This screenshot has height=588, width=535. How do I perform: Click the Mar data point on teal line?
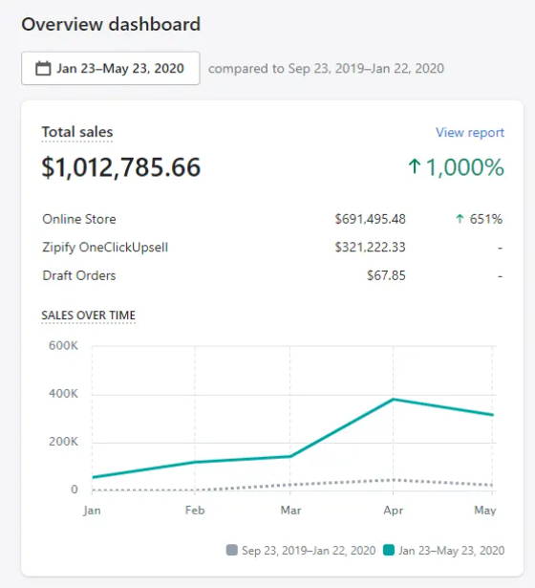tap(289, 456)
